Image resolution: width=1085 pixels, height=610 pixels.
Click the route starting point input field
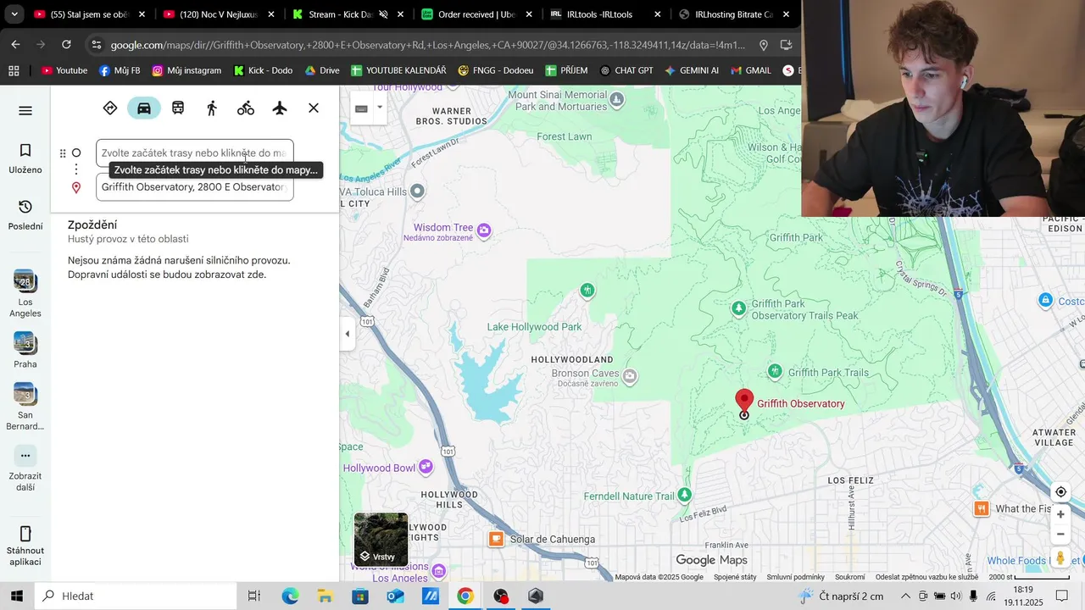pyautogui.click(x=195, y=153)
